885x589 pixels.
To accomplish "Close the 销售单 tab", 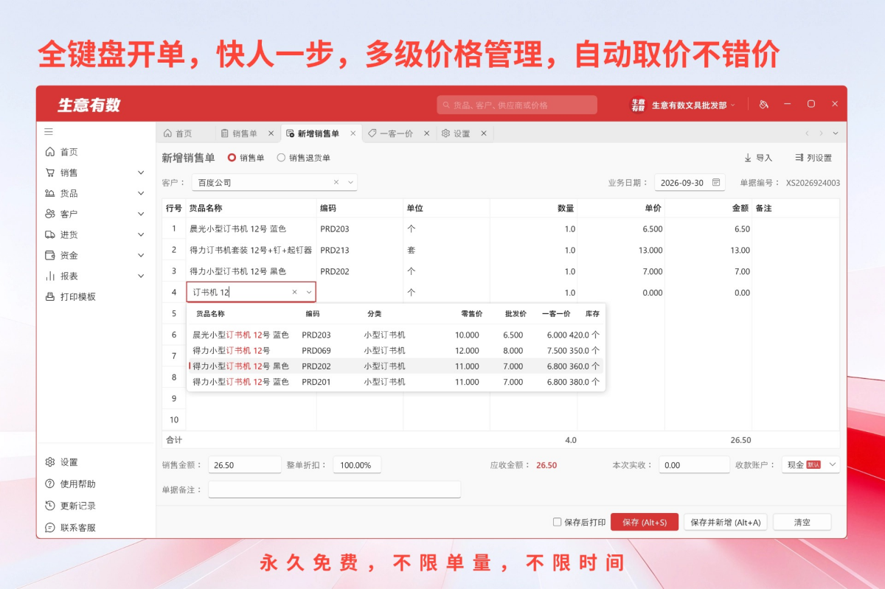I will (271, 133).
